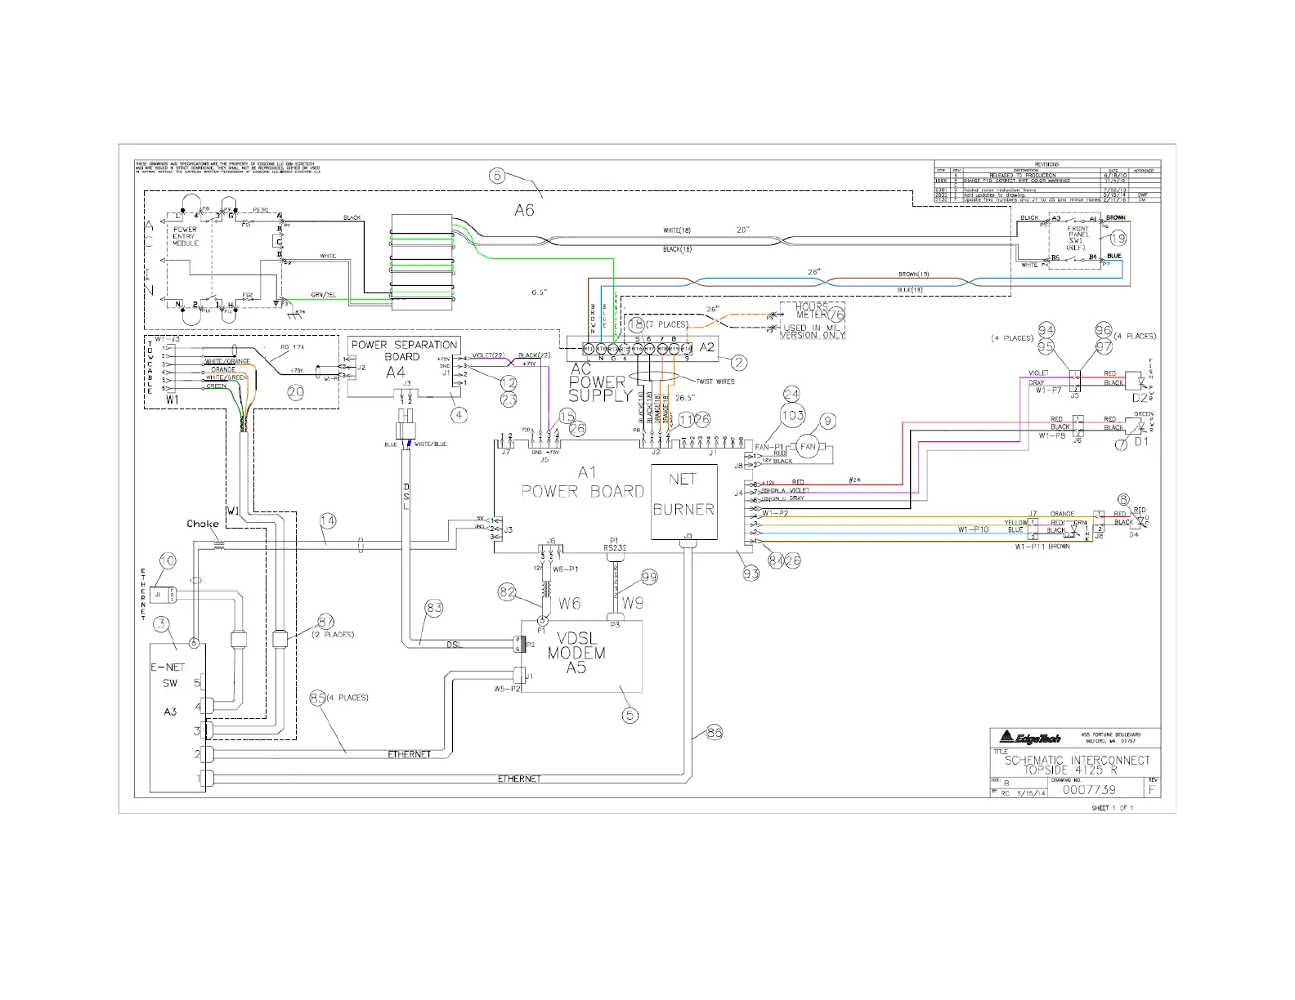This screenshot has width=1295, height=1000.
Task: Click the A3 switch designator
Action: (x=170, y=712)
